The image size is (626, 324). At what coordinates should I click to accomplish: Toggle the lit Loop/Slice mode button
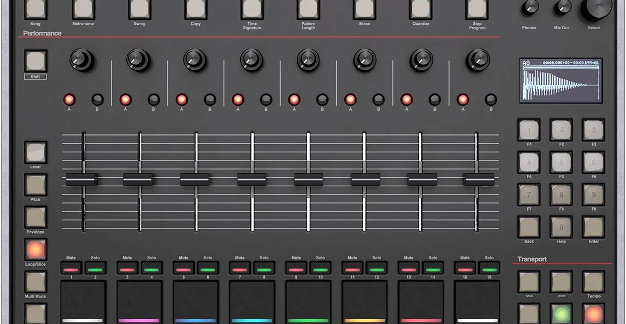36,249
